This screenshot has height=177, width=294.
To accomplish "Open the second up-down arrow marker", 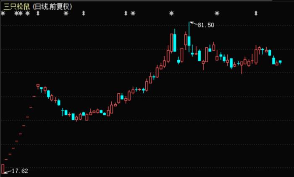I will (x=83, y=13).
